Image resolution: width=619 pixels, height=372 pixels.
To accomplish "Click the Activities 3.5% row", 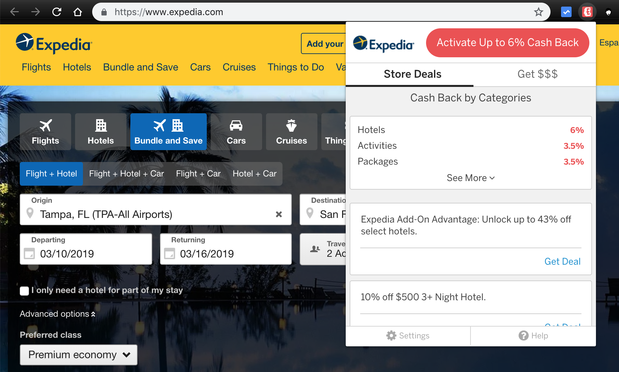I will pyautogui.click(x=471, y=146).
